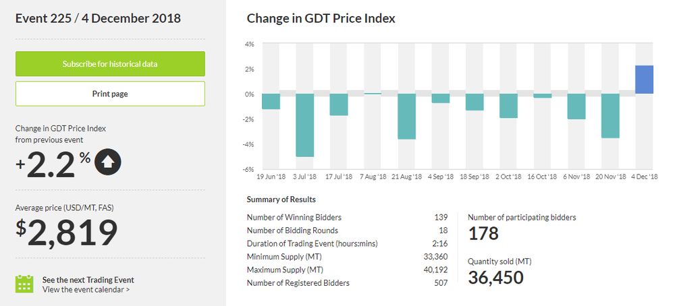The height and width of the screenshot is (306, 675).
Task: Click the Change in GDT Price Index heading
Action: click(321, 18)
